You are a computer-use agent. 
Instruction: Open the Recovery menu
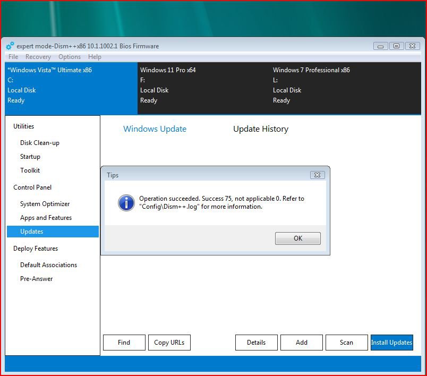point(38,57)
